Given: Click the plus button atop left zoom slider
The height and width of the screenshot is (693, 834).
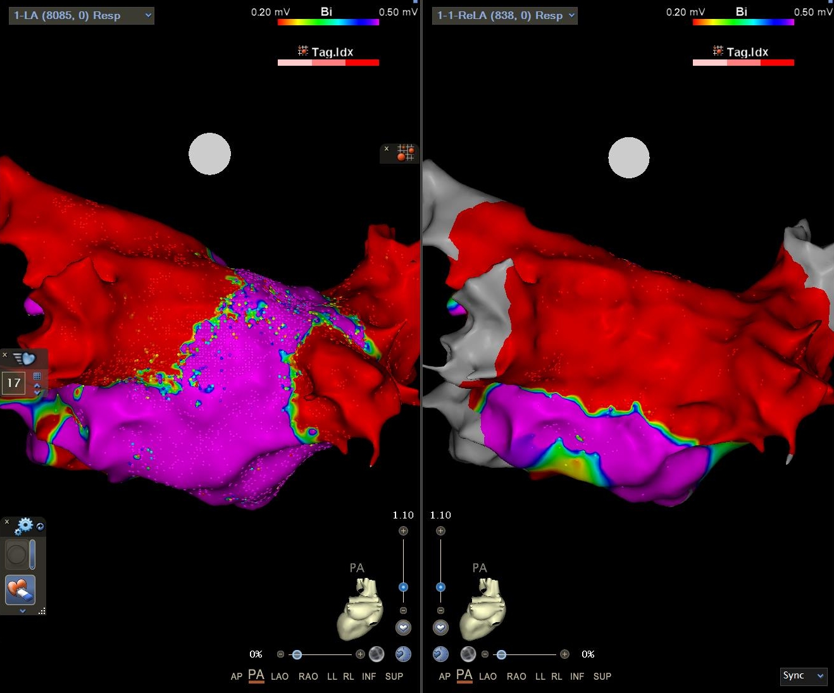Looking at the screenshot, I should click(x=403, y=531).
